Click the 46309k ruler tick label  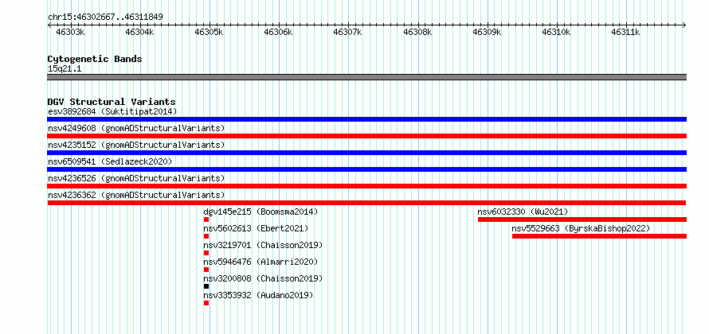(487, 33)
